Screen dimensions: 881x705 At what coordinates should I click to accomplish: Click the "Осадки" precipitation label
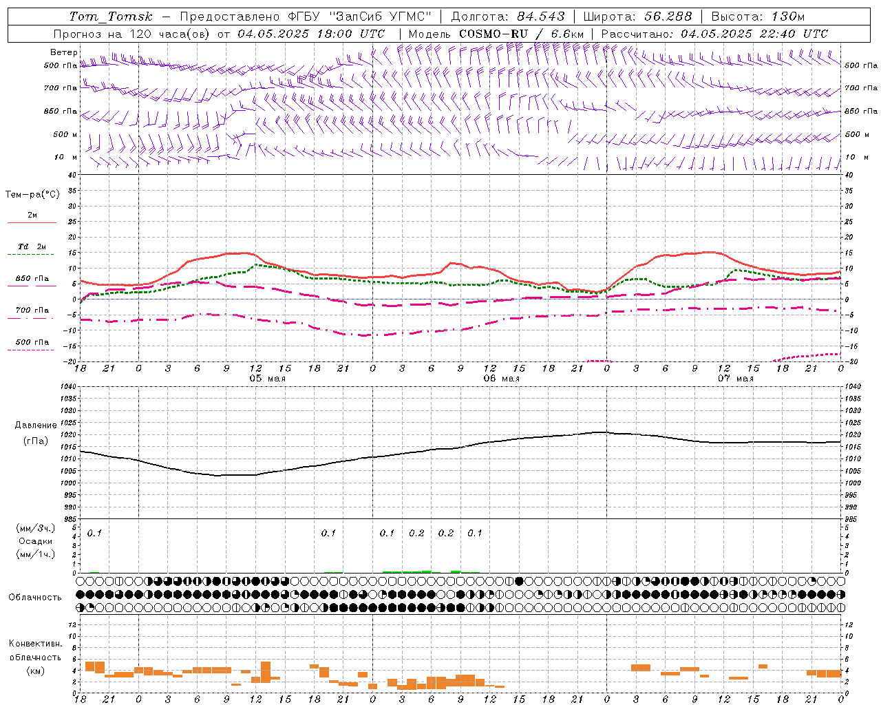36,541
